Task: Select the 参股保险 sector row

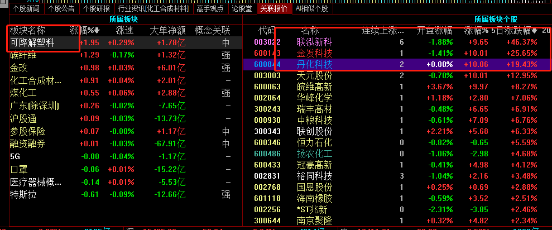Action: pyautogui.click(x=126, y=131)
